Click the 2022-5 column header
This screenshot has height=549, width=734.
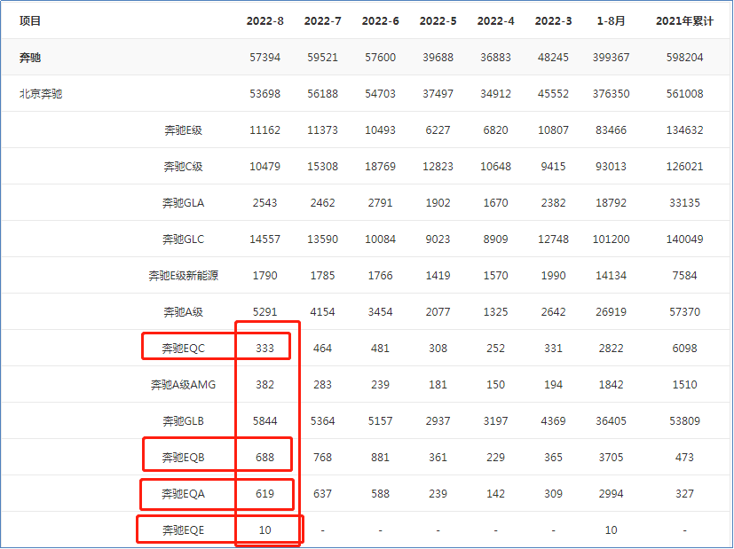438,21
